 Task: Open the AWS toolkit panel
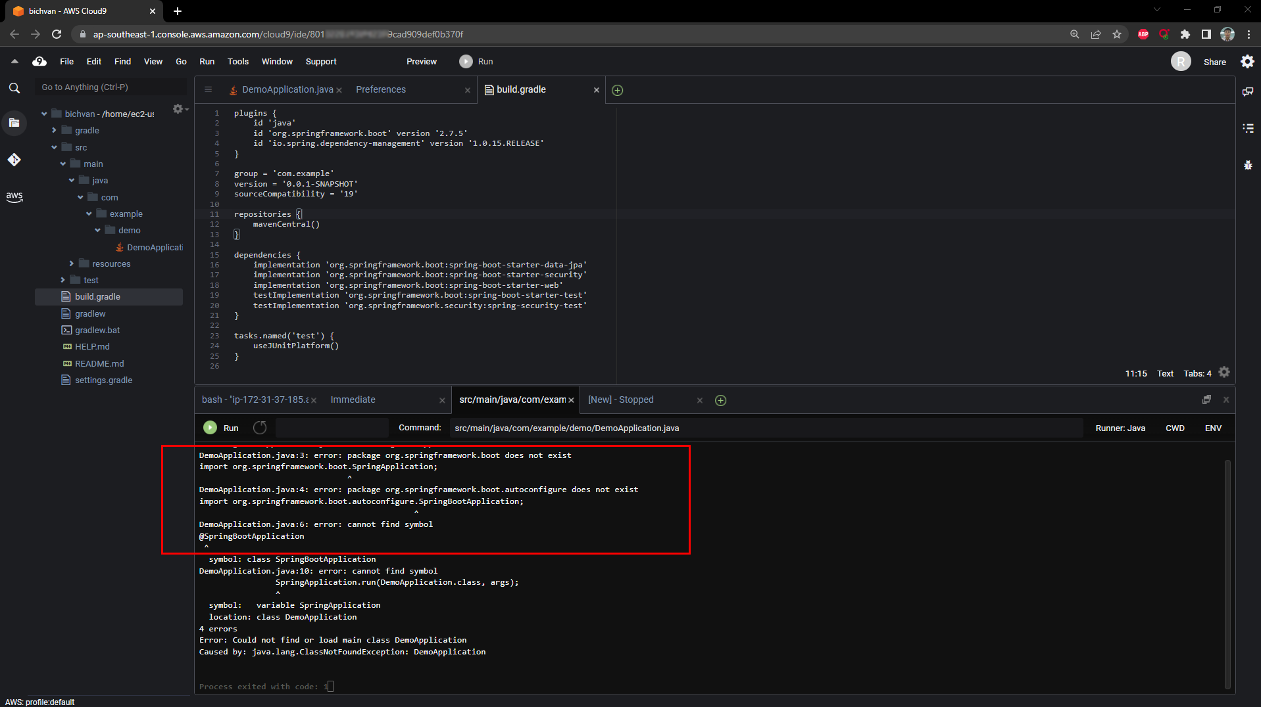14,196
